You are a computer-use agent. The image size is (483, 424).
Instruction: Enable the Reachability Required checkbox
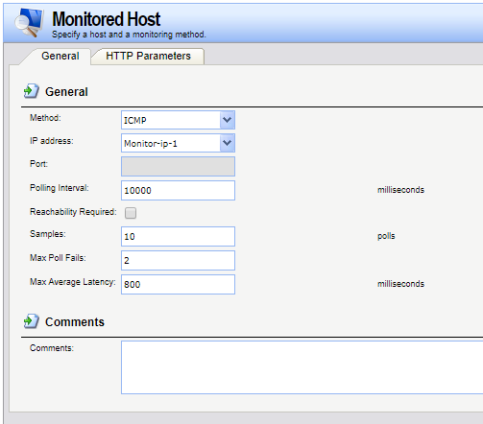[x=131, y=213]
